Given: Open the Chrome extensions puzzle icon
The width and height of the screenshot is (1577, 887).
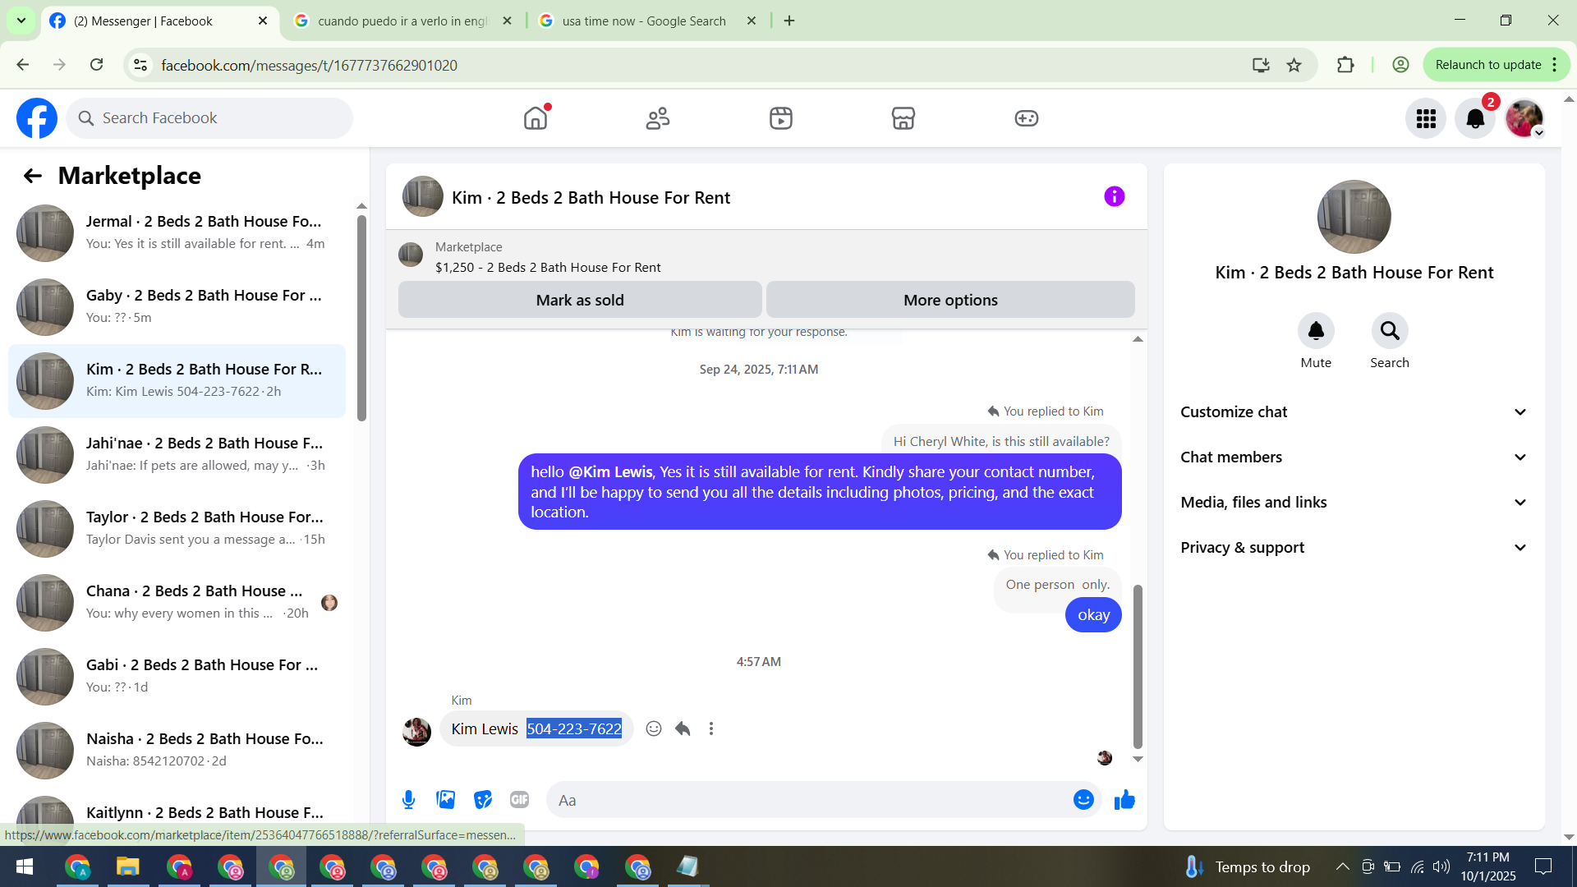Looking at the screenshot, I should pos(1345,65).
